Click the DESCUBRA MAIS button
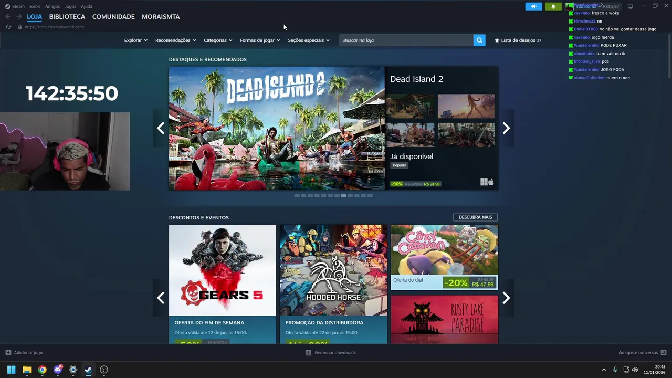 [x=475, y=217]
